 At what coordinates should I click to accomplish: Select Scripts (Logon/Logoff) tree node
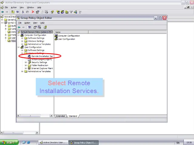coord(42,59)
